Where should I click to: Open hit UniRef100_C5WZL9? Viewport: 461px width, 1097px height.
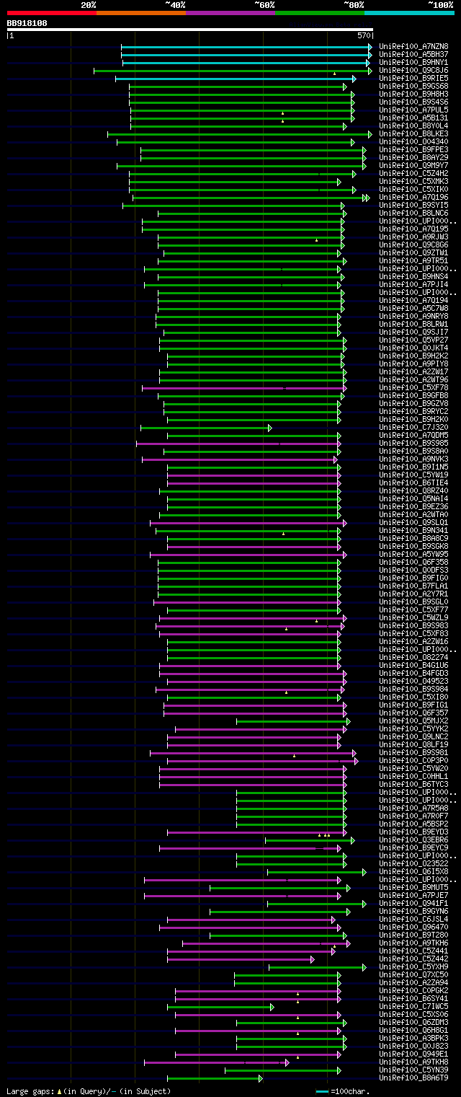coord(412,617)
